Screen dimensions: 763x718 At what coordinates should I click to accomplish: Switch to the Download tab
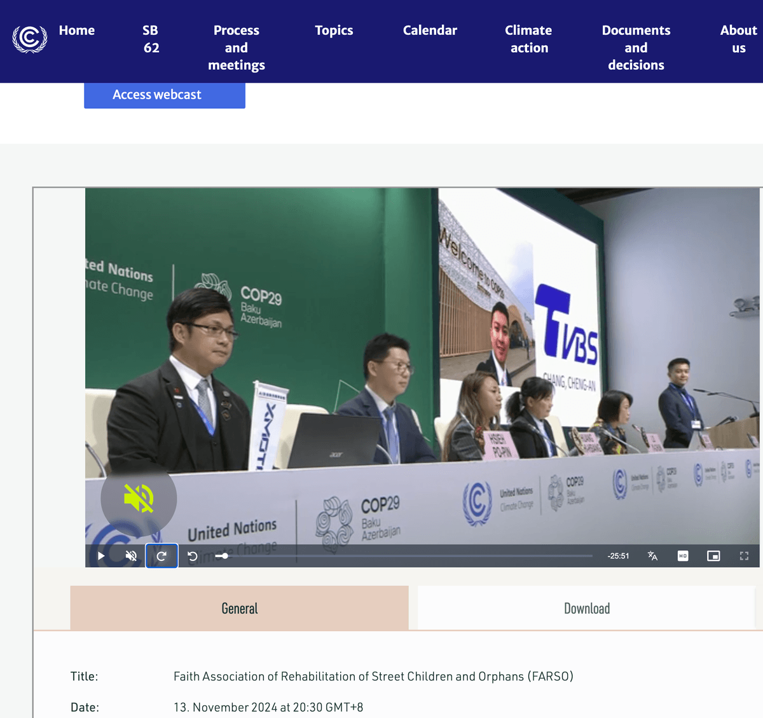(x=586, y=609)
